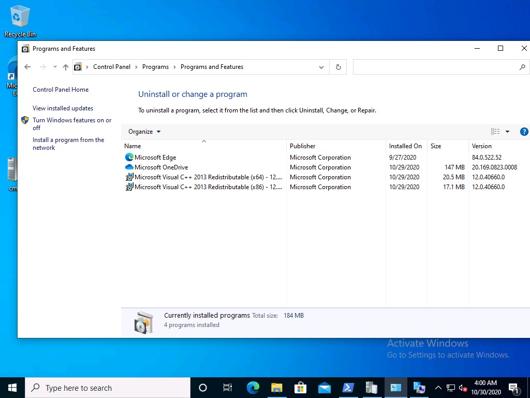Click the 20.5 MB size cell

click(453, 177)
